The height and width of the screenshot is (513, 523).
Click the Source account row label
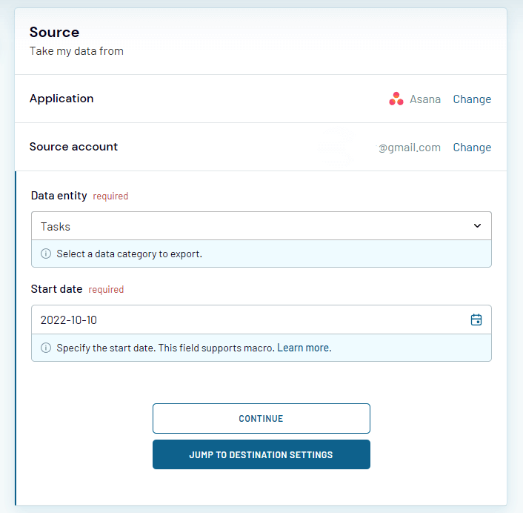pos(74,147)
